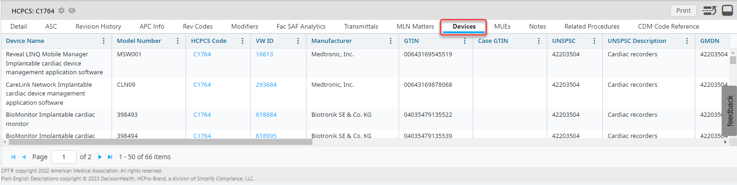737x185 pixels.
Task: Go to the previous page of results
Action: point(24,157)
